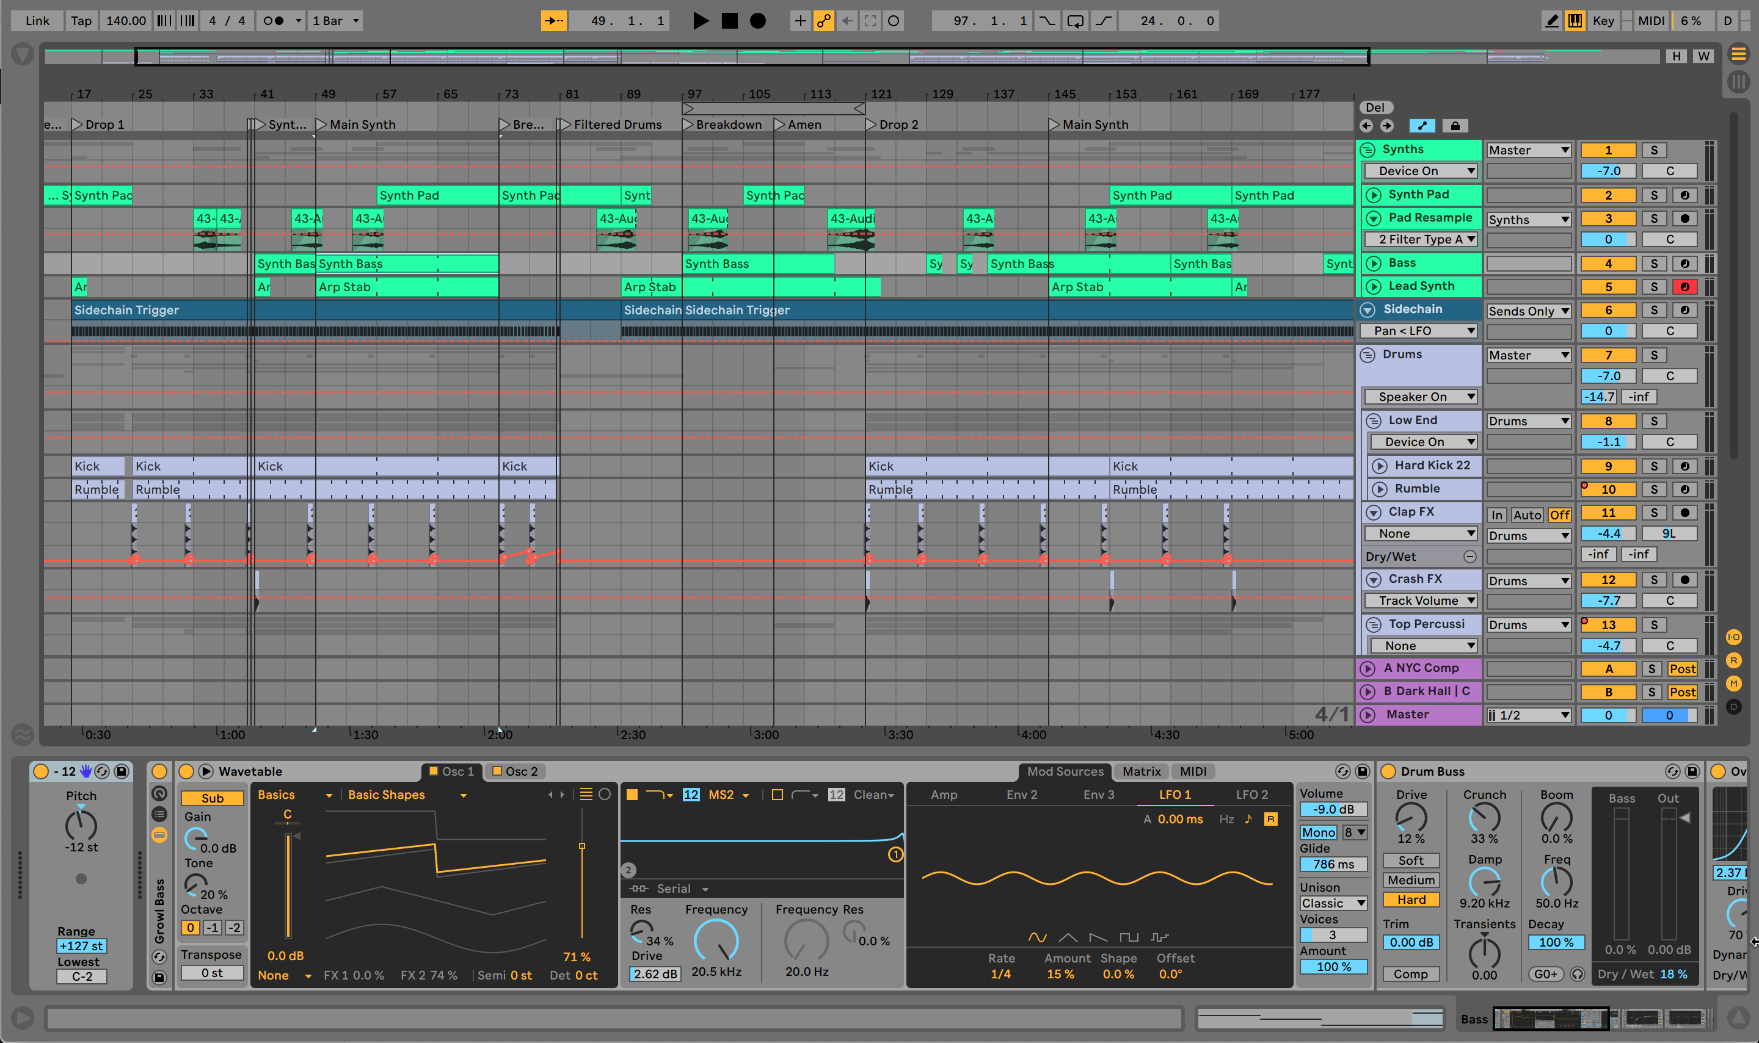Open Basic Shapes wavetable dropdown

[408, 795]
